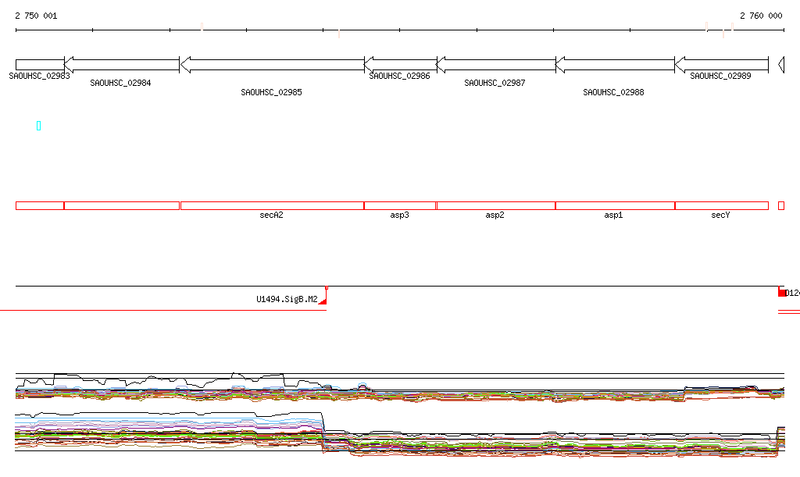Select the asp2 red annotation box
Screen dimensions: 800x477
[495, 205]
